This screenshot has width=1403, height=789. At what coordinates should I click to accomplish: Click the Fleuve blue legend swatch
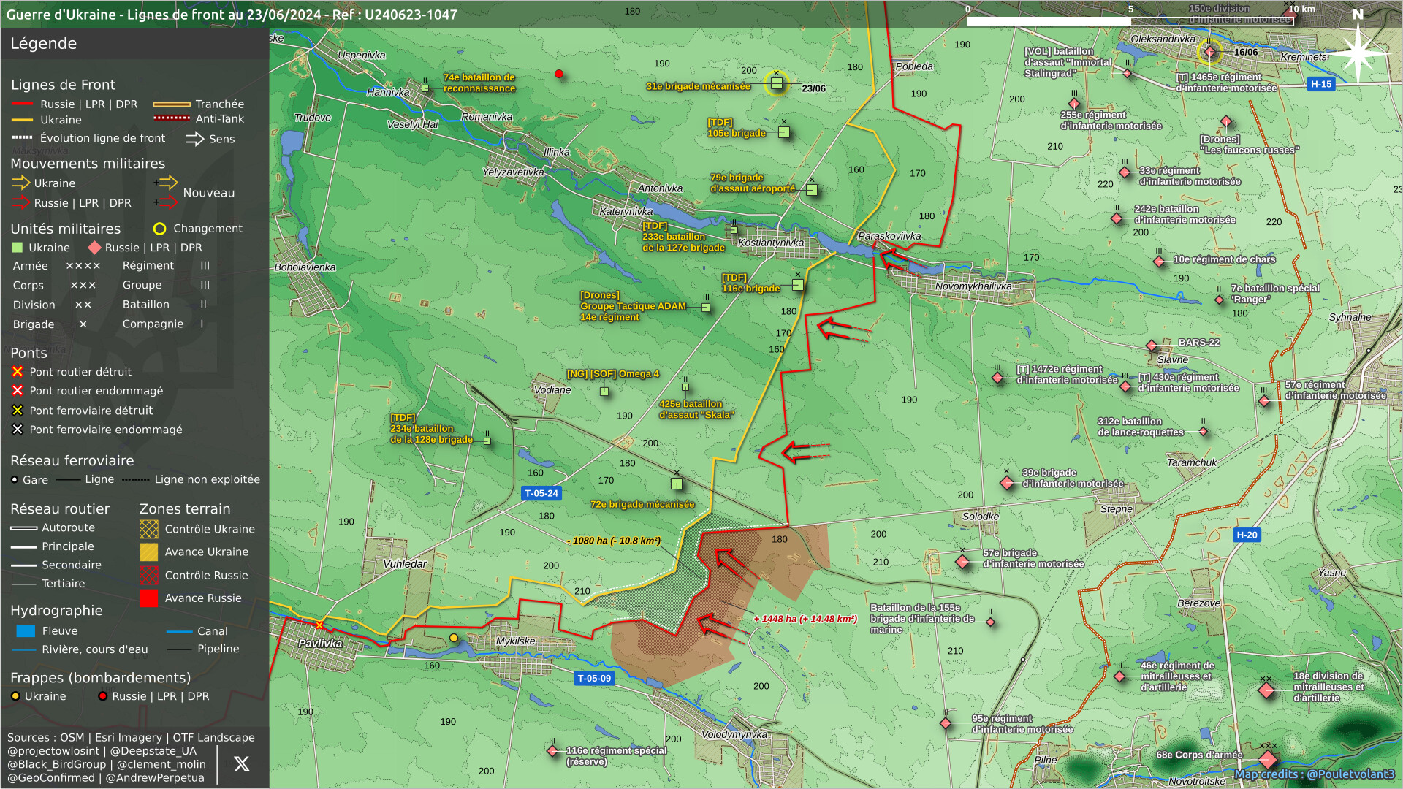pos(26,631)
